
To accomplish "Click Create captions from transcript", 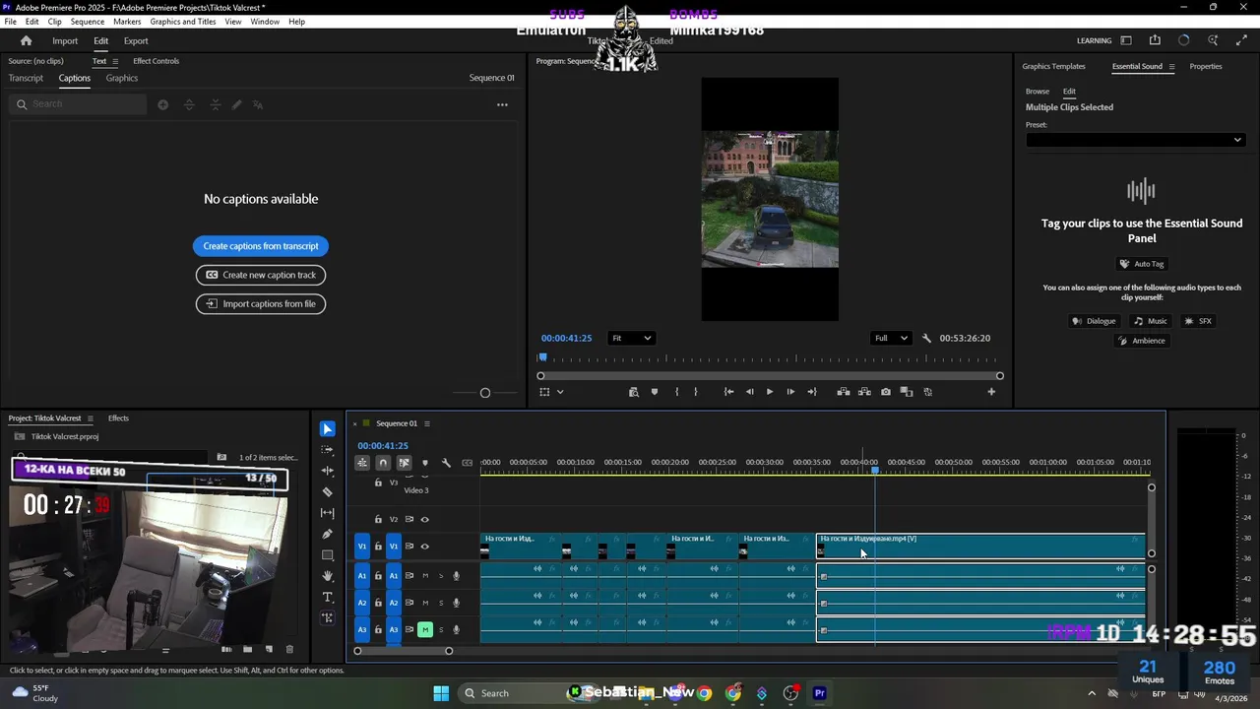I will [261, 246].
